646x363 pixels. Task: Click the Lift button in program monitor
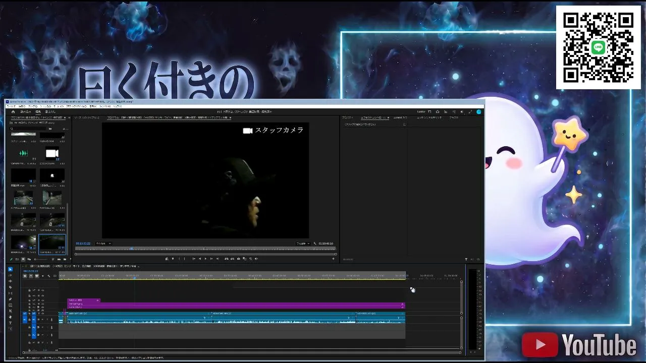226,259
